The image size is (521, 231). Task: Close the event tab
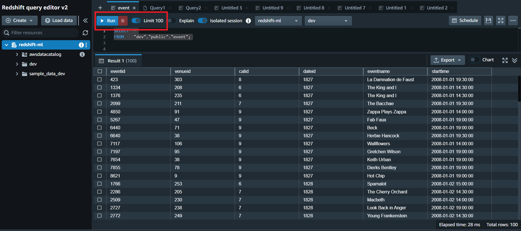click(134, 8)
